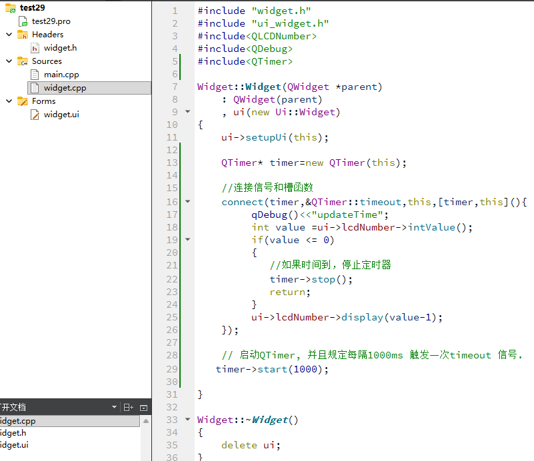Fold the if block at line 19

click(187, 240)
